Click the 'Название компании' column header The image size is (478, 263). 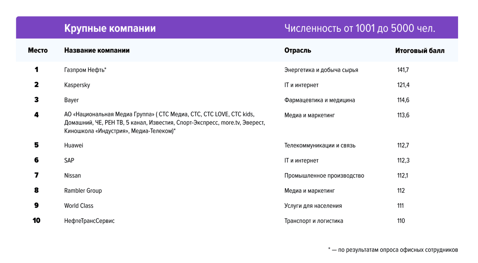(97, 51)
